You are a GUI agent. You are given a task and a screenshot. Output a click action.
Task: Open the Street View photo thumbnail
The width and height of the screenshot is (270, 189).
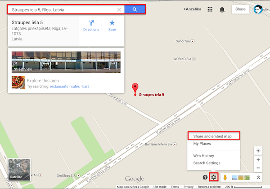tap(66, 62)
